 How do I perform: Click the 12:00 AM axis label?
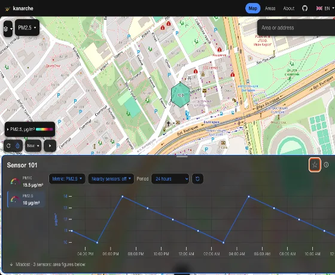186,254
